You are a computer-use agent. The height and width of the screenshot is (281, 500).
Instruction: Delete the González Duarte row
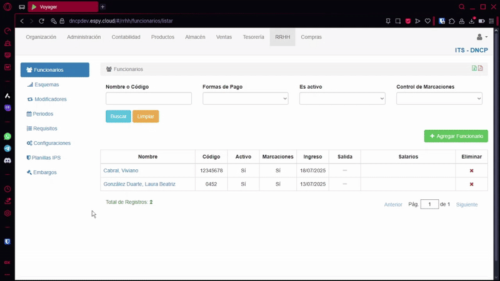[x=471, y=184]
